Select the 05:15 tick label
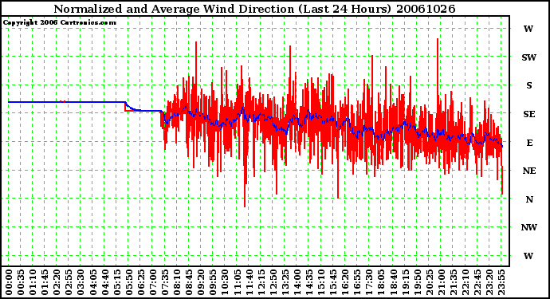The width and height of the screenshot is (550, 299). tap(116, 283)
